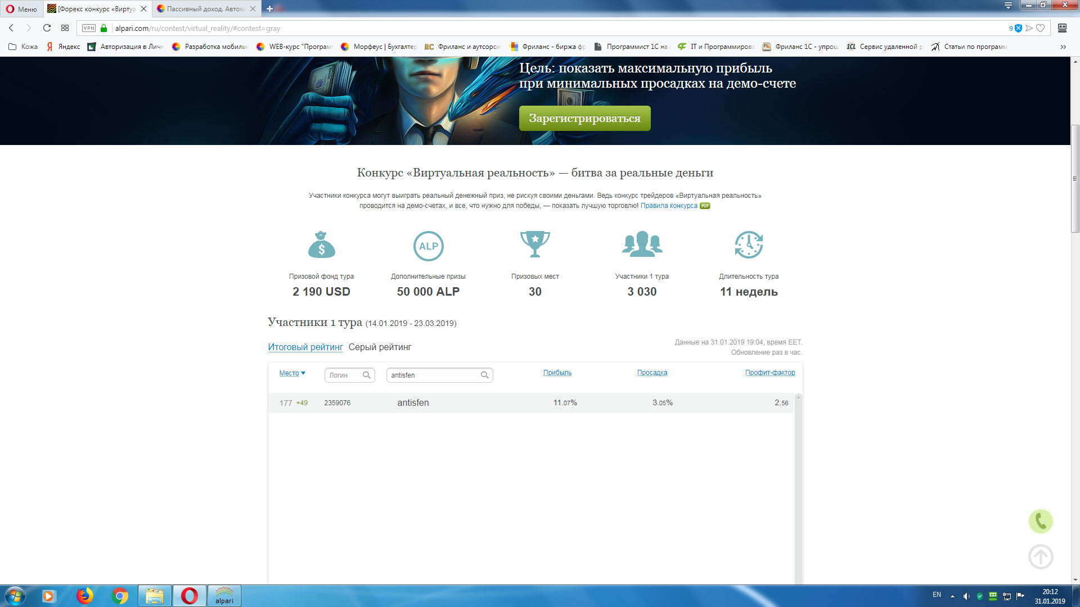Launch Firefox from the taskbar

click(x=85, y=596)
